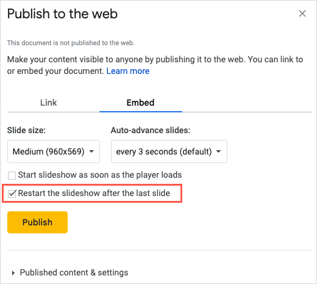Click the Published content & settings text
This screenshot has height=284, width=317.
coord(74,272)
